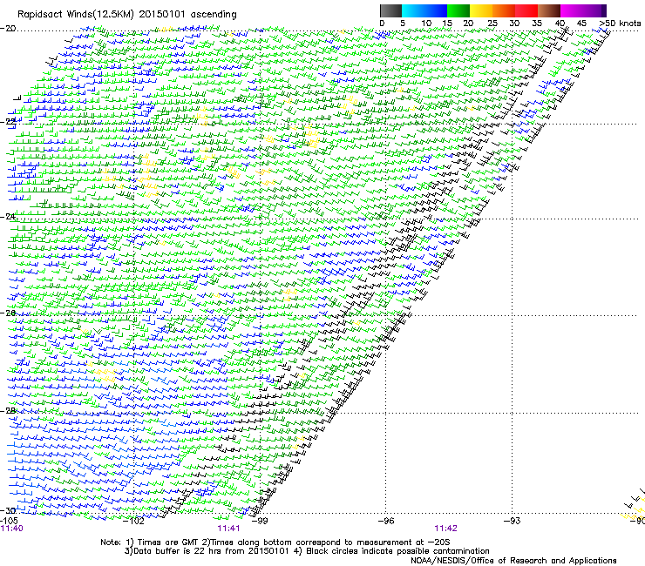This screenshot has height=566, width=645.
Task: Click the magenta 40-45 knots legend swatch
Action: [572, 10]
